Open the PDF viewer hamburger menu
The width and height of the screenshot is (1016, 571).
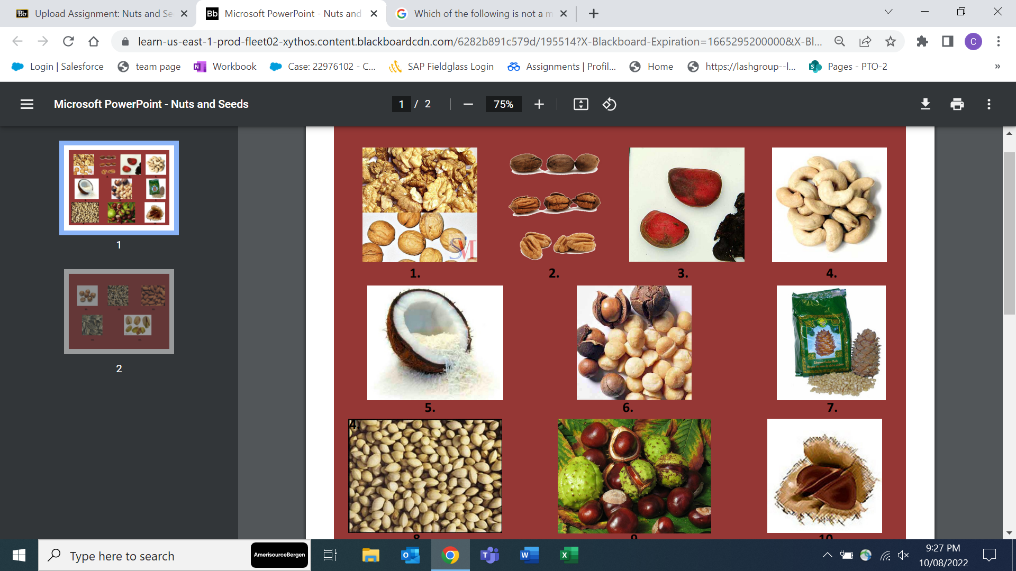(x=26, y=104)
